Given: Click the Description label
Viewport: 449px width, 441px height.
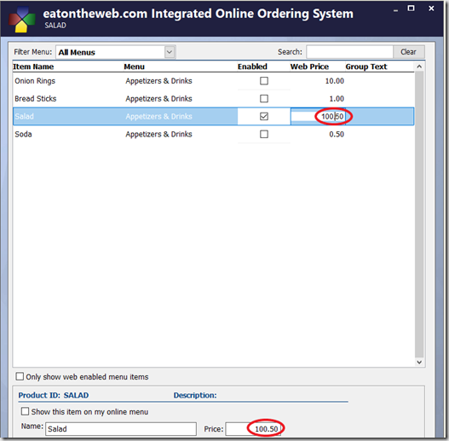Looking at the screenshot, I should coord(195,395).
